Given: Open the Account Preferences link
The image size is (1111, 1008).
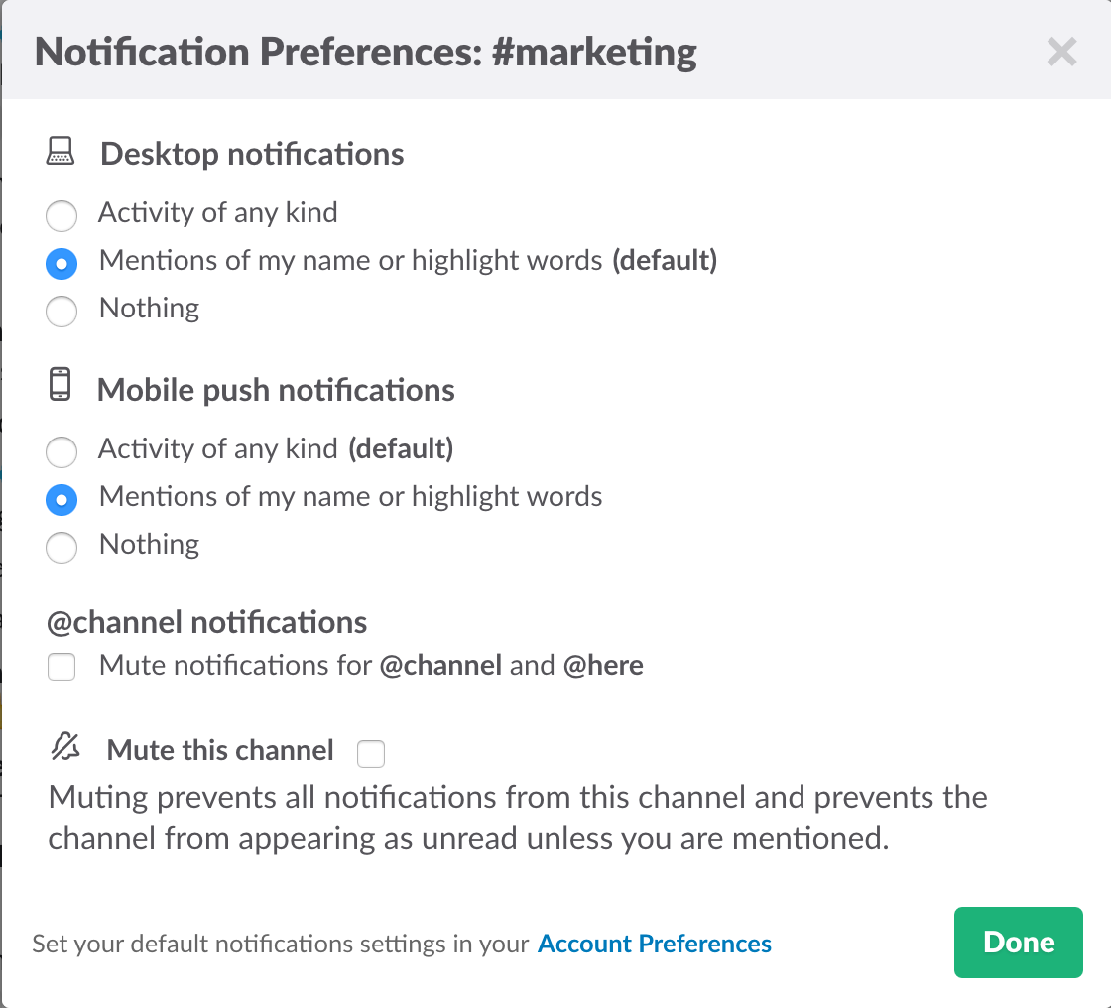Looking at the screenshot, I should [655, 944].
